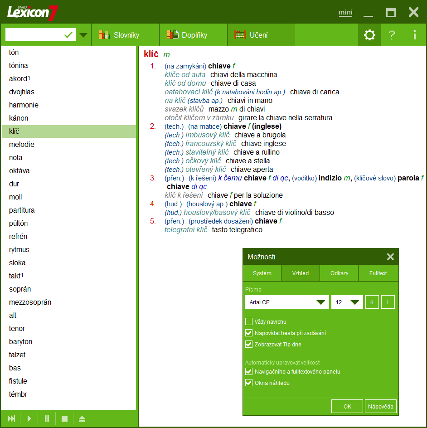Click phrase 'telegrafní klíč' in entry
The image size is (427, 428).
pyautogui.click(x=186, y=229)
